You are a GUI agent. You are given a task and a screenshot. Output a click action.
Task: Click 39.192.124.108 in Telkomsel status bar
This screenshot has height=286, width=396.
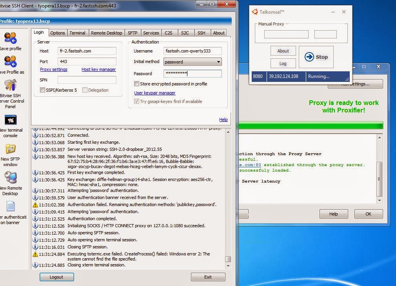click(283, 76)
